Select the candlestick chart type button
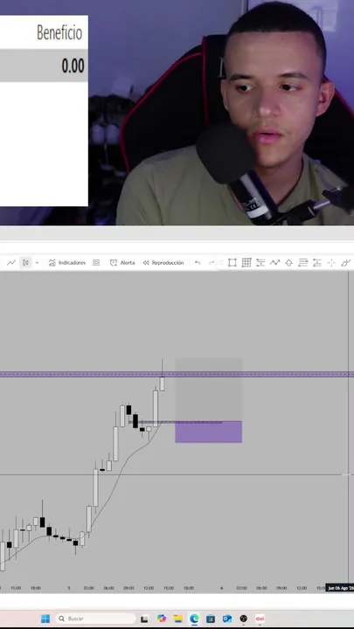 pos(25,263)
